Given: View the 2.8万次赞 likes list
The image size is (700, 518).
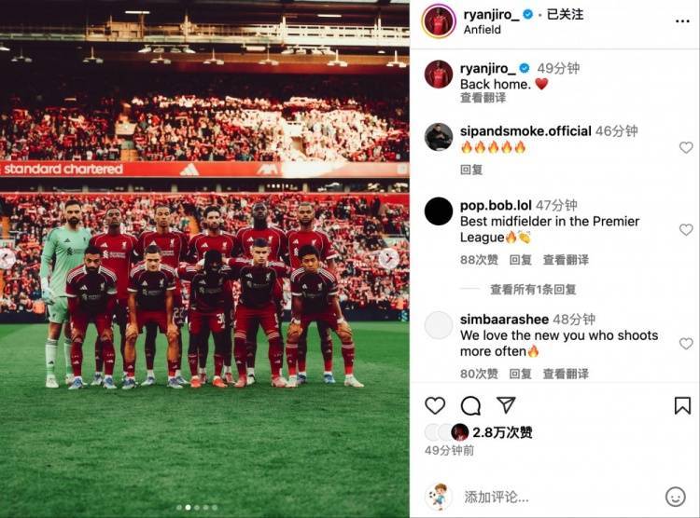Looking at the screenshot, I should click(502, 432).
